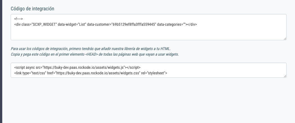Click the widgets.js script tag line
The height and width of the screenshot is (123, 295).
point(77,67)
